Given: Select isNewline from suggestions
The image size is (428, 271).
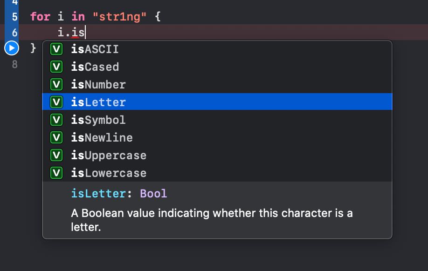Looking at the screenshot, I should click(217, 137).
